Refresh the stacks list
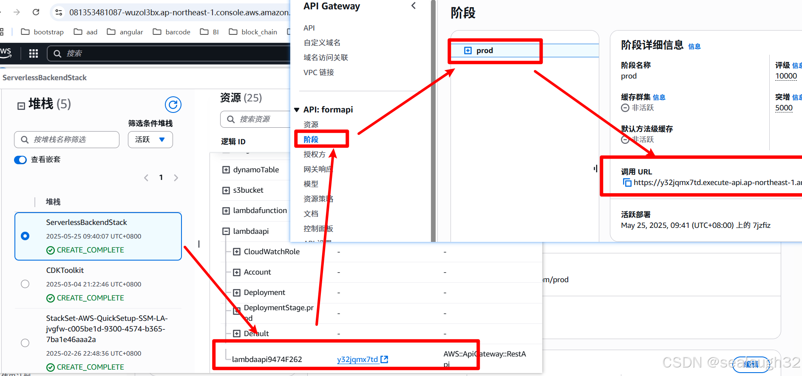The width and height of the screenshot is (802, 376). 173,104
